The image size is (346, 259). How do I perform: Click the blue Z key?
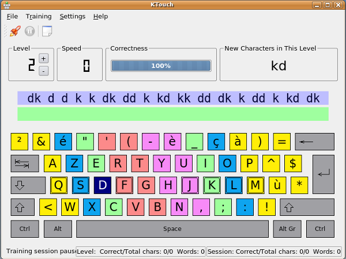74,163
